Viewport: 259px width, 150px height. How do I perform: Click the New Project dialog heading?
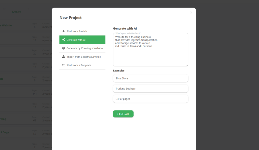(x=71, y=18)
